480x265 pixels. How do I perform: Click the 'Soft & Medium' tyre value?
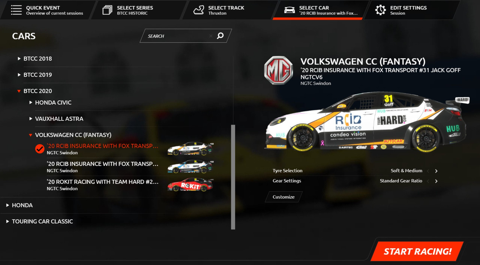click(406, 171)
